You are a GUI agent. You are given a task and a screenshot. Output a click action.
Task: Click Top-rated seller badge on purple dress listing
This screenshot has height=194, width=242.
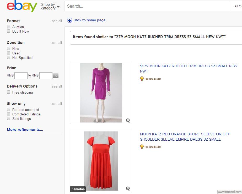[x=150, y=79]
